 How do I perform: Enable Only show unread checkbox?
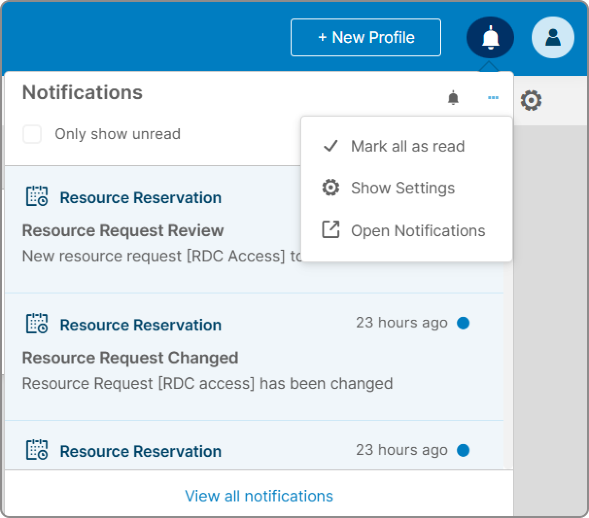32,134
